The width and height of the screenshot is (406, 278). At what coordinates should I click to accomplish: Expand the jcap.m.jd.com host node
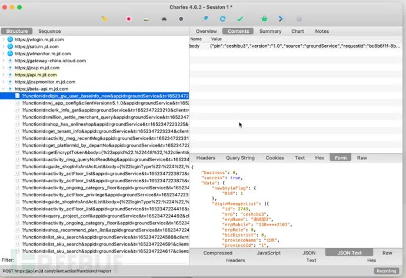(x=4, y=68)
